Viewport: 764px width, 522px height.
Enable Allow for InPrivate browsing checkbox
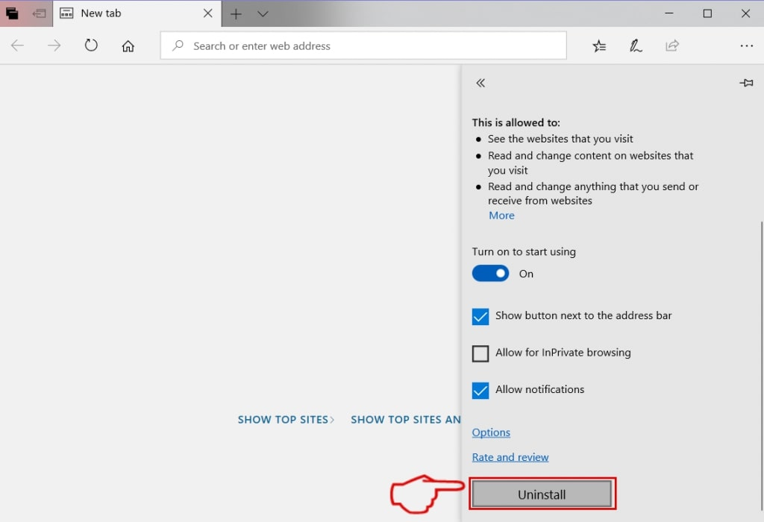[x=480, y=353]
